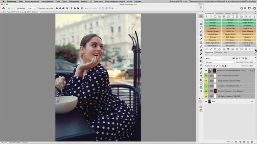This screenshot has width=257, height=144.
Task: Click the foreground/background color swatches
Action: 201,102
